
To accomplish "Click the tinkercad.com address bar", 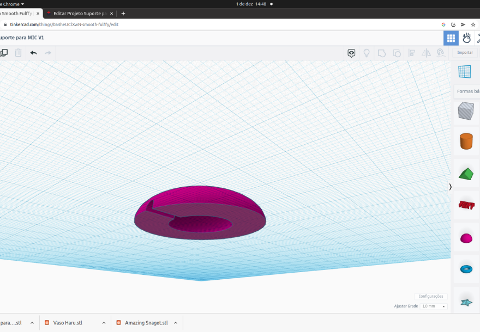I will pyautogui.click(x=64, y=24).
